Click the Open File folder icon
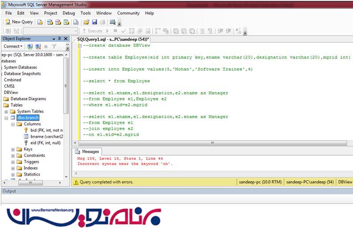The image size is (353, 228). pos(86,22)
